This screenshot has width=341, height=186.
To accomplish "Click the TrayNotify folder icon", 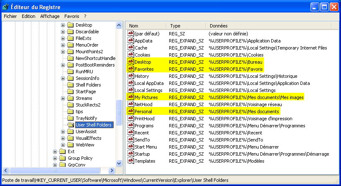I will click(x=71, y=118).
